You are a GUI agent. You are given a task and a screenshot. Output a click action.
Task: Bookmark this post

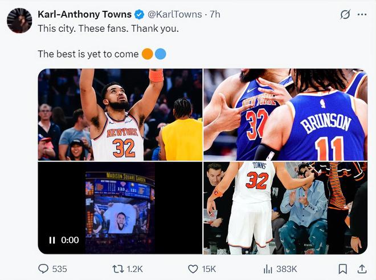click(343, 269)
